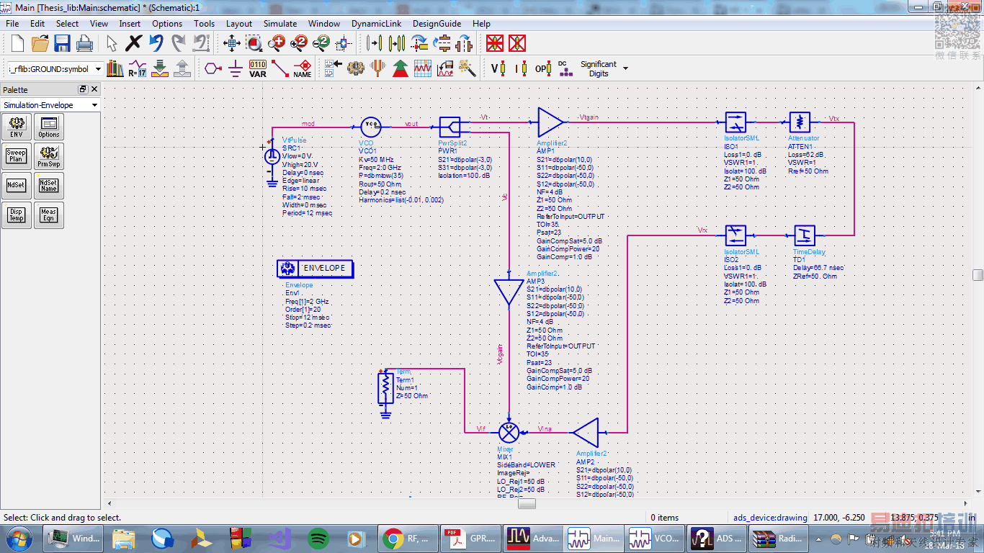Image resolution: width=984 pixels, height=553 pixels.
Task: Open the Simulate menu
Action: click(x=279, y=23)
